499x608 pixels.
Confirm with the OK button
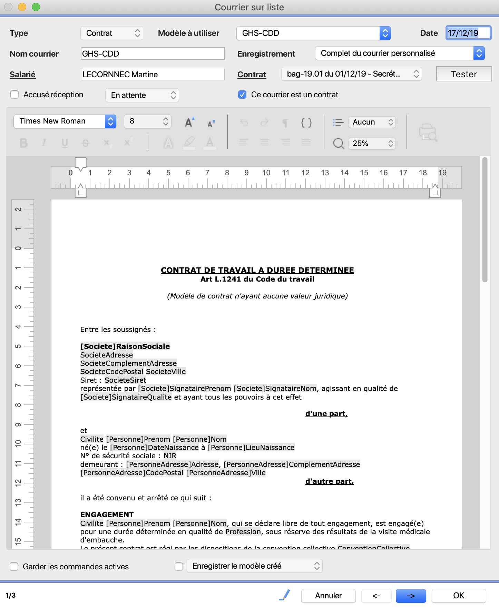(x=459, y=596)
